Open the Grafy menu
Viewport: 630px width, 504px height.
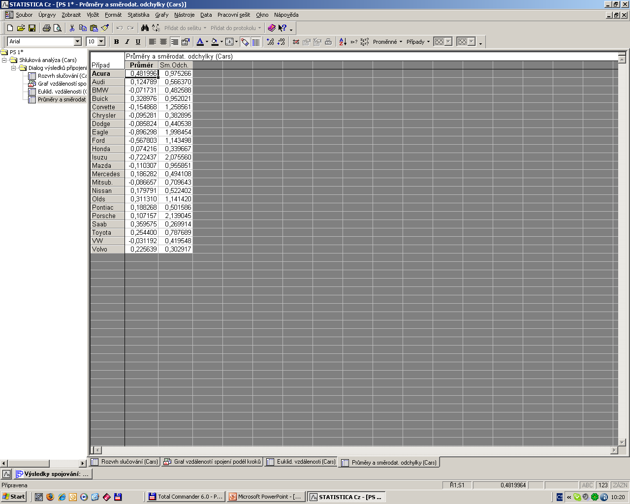162,15
